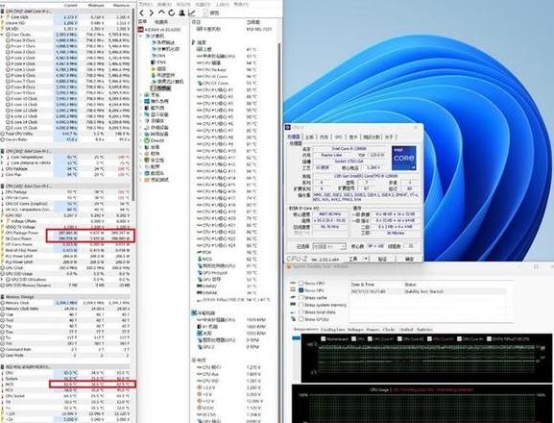This screenshot has height=423, width=554.
Task: Click the Stress system memory icon
Action: point(293,305)
